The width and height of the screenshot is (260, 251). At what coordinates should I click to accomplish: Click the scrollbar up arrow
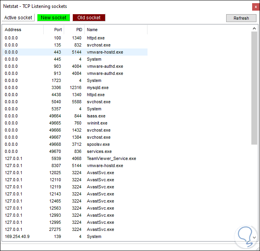click(254, 28)
